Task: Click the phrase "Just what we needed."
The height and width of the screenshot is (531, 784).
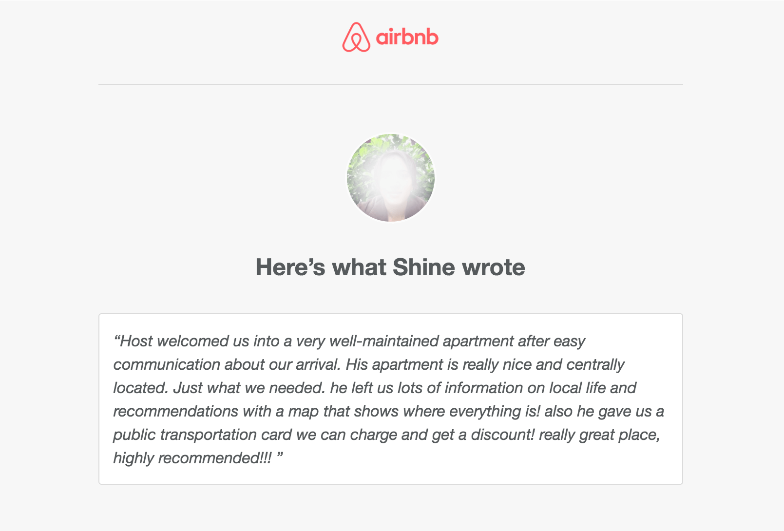Action: [x=249, y=388]
